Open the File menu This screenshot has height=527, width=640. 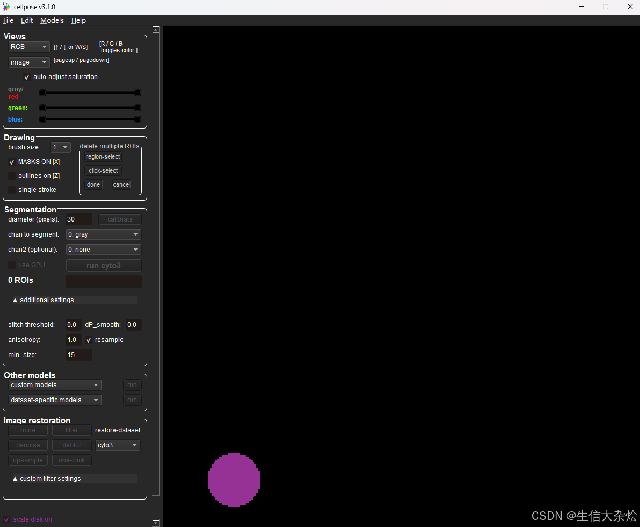point(8,20)
